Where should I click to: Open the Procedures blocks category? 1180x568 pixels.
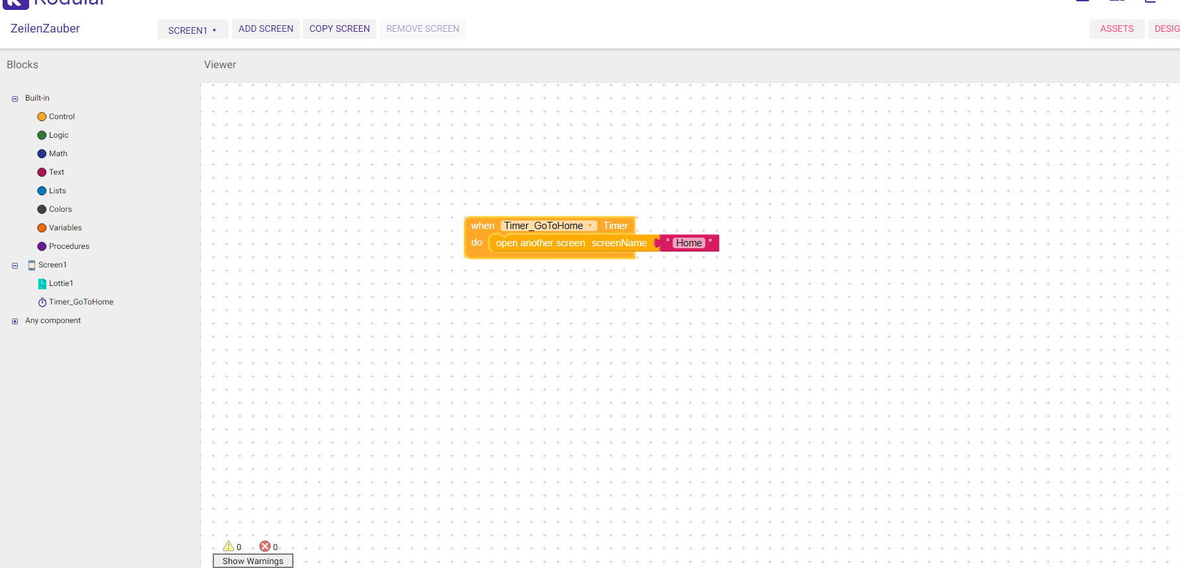68,246
